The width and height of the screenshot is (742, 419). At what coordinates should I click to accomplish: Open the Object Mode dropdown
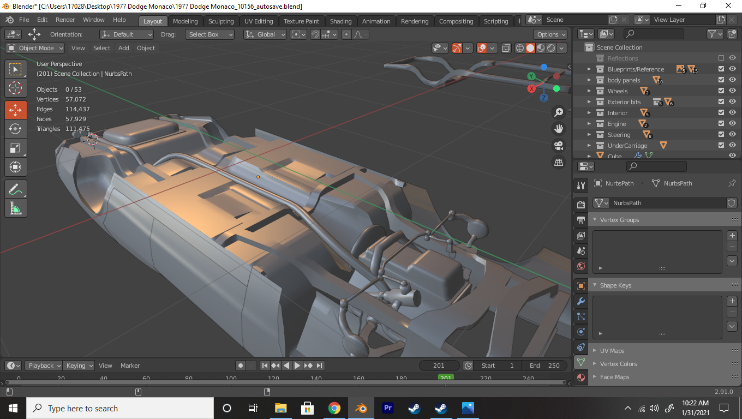click(35, 48)
